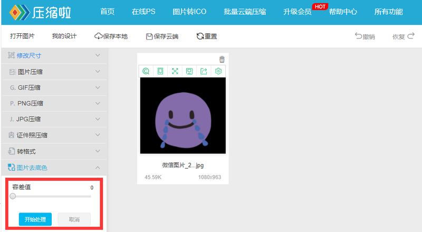The width and height of the screenshot is (422, 232).
Task: Go to 首页 in top navigation
Action: tap(108, 12)
